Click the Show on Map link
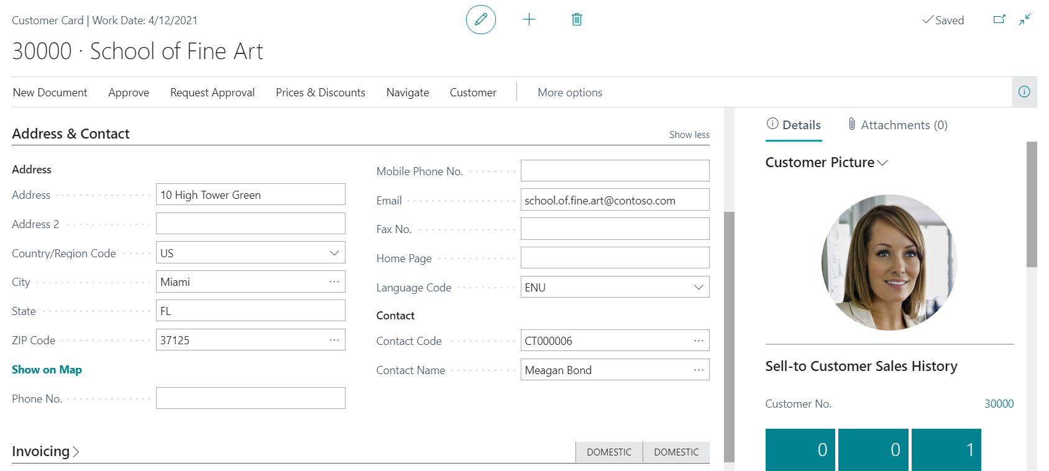1049x471 pixels. [x=47, y=370]
